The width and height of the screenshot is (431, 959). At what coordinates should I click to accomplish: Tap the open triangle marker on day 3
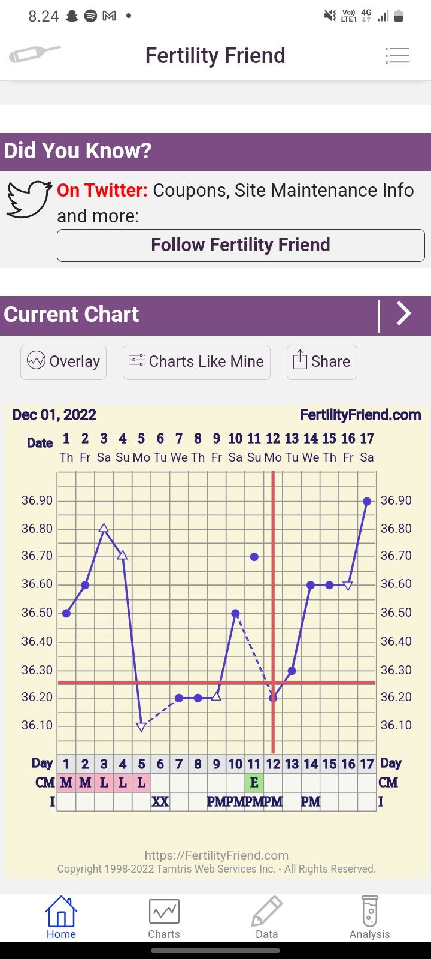coord(104,528)
